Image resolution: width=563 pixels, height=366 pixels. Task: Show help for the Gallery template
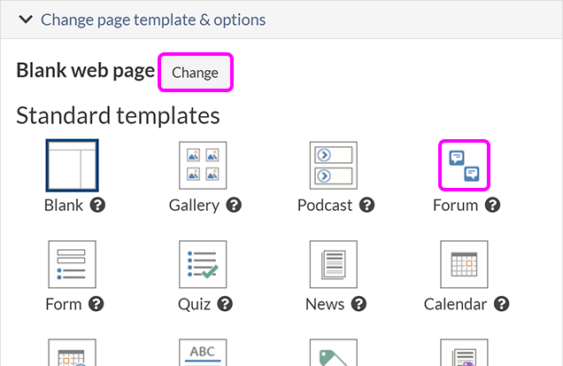[235, 206]
